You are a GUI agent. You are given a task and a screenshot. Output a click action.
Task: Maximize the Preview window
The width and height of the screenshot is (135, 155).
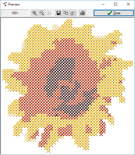(x=116, y=4)
